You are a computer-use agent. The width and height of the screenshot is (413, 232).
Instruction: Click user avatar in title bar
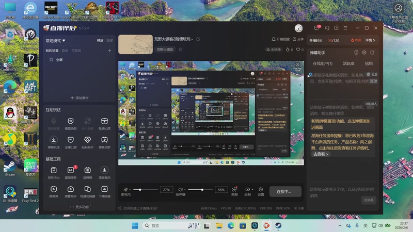[x=298, y=28]
